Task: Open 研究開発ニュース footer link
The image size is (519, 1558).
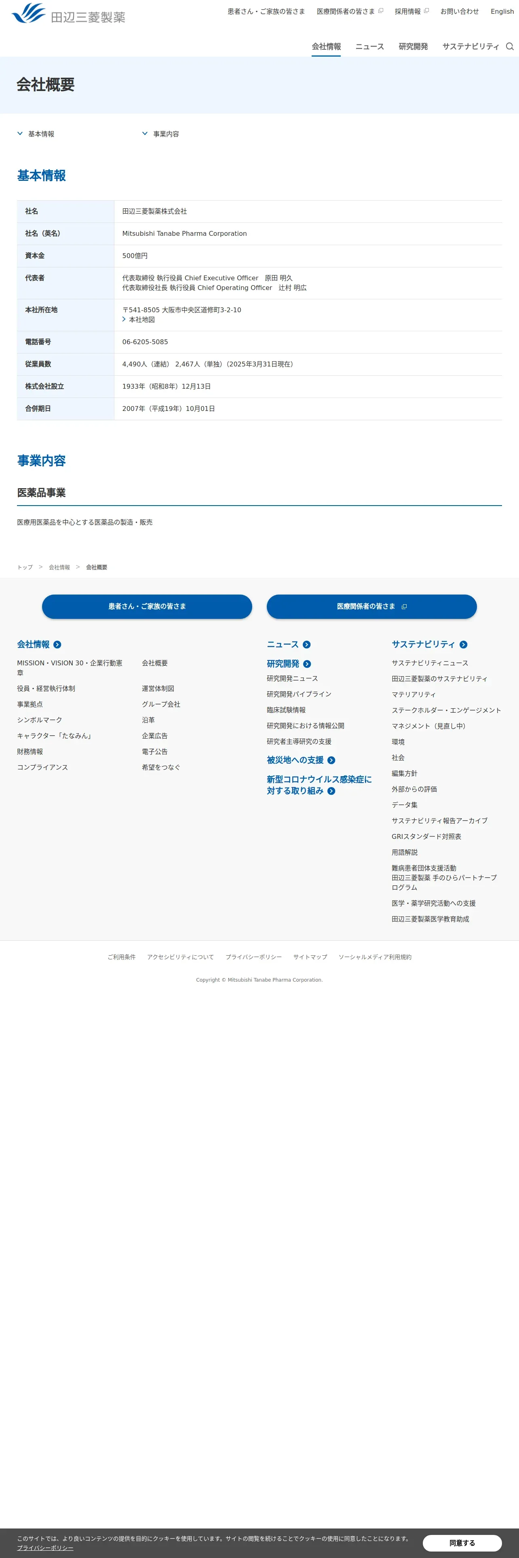Action: click(292, 679)
